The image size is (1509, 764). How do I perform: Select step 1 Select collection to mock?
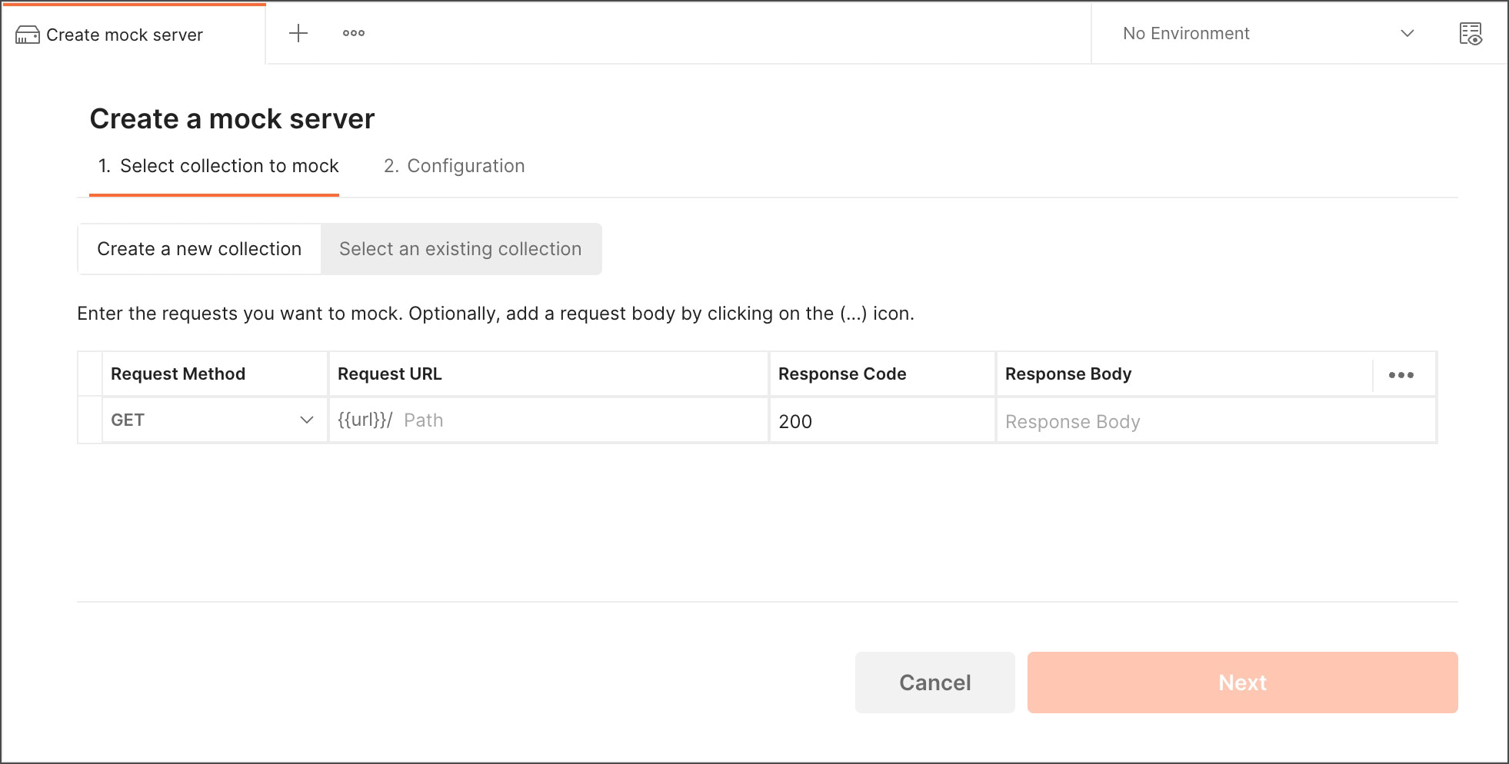(x=218, y=166)
